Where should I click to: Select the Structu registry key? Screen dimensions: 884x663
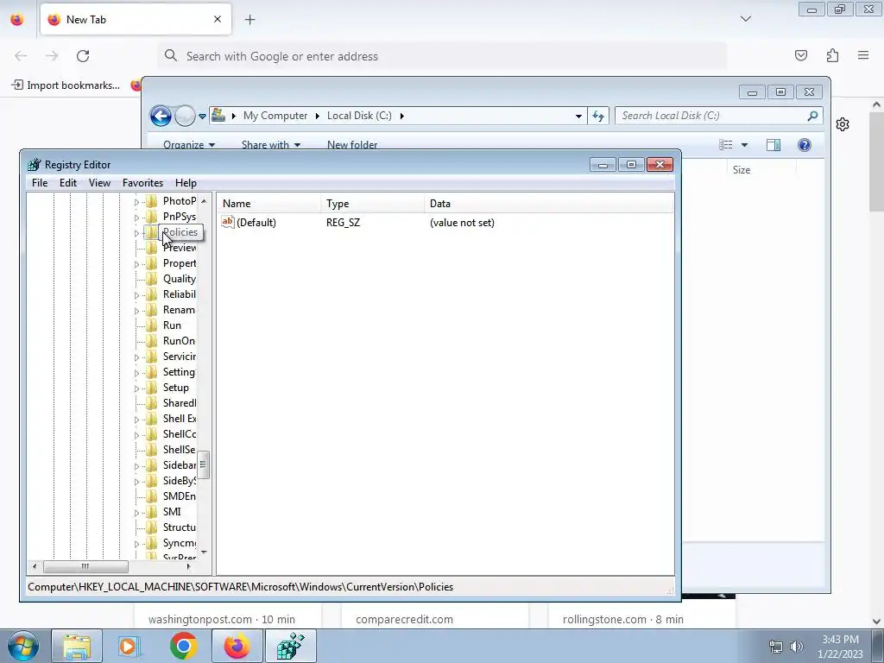tap(180, 527)
